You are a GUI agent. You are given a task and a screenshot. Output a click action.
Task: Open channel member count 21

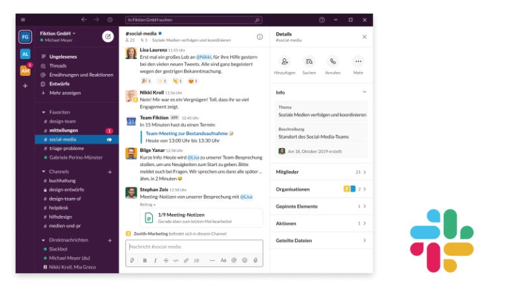(130, 40)
